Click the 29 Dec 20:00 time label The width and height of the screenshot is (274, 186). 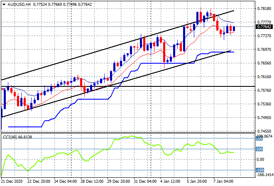coord(118,181)
